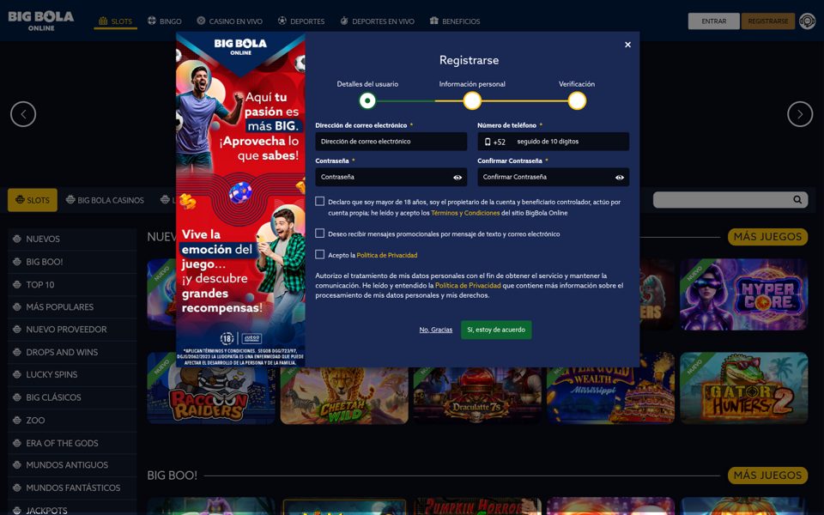
Task: Open the Bingo menu
Action: coord(165,21)
